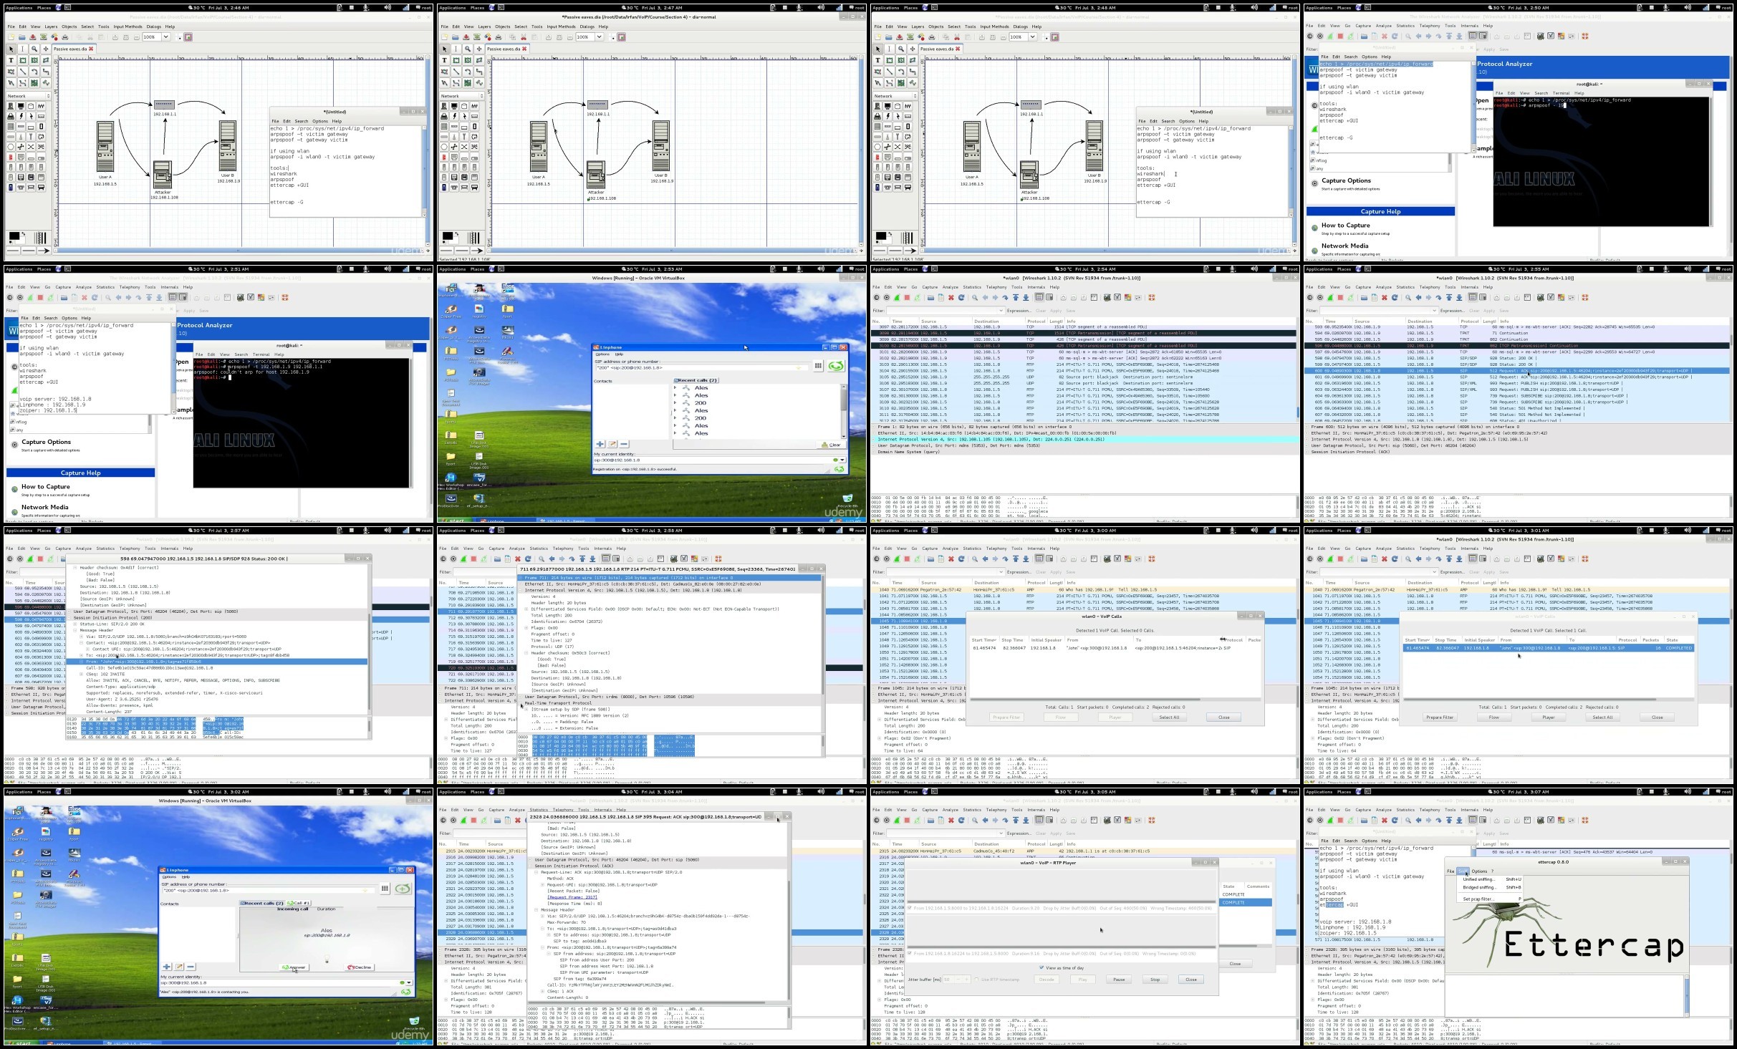Screen dimensions: 1737x1049
Task: Click red stop-capture icon in 2:54 AM Wireshark toolbar
Action: [x=907, y=297]
